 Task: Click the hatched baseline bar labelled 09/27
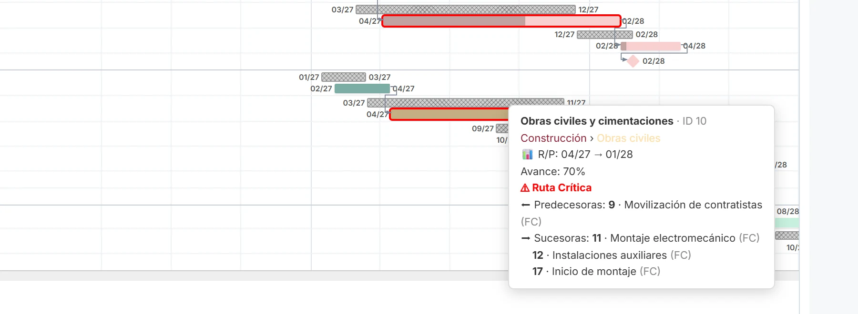pyautogui.click(x=502, y=128)
